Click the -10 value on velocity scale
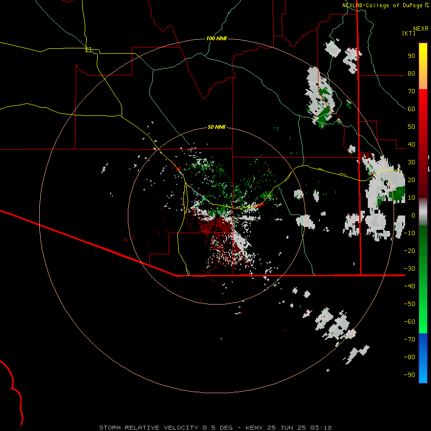431x431 pixels. click(409, 233)
